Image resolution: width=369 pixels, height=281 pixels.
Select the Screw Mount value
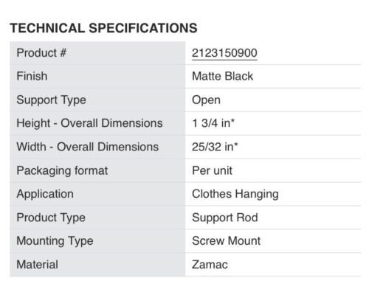(226, 240)
